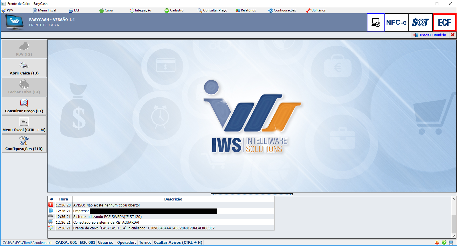Click the green check status icon

point(444,242)
